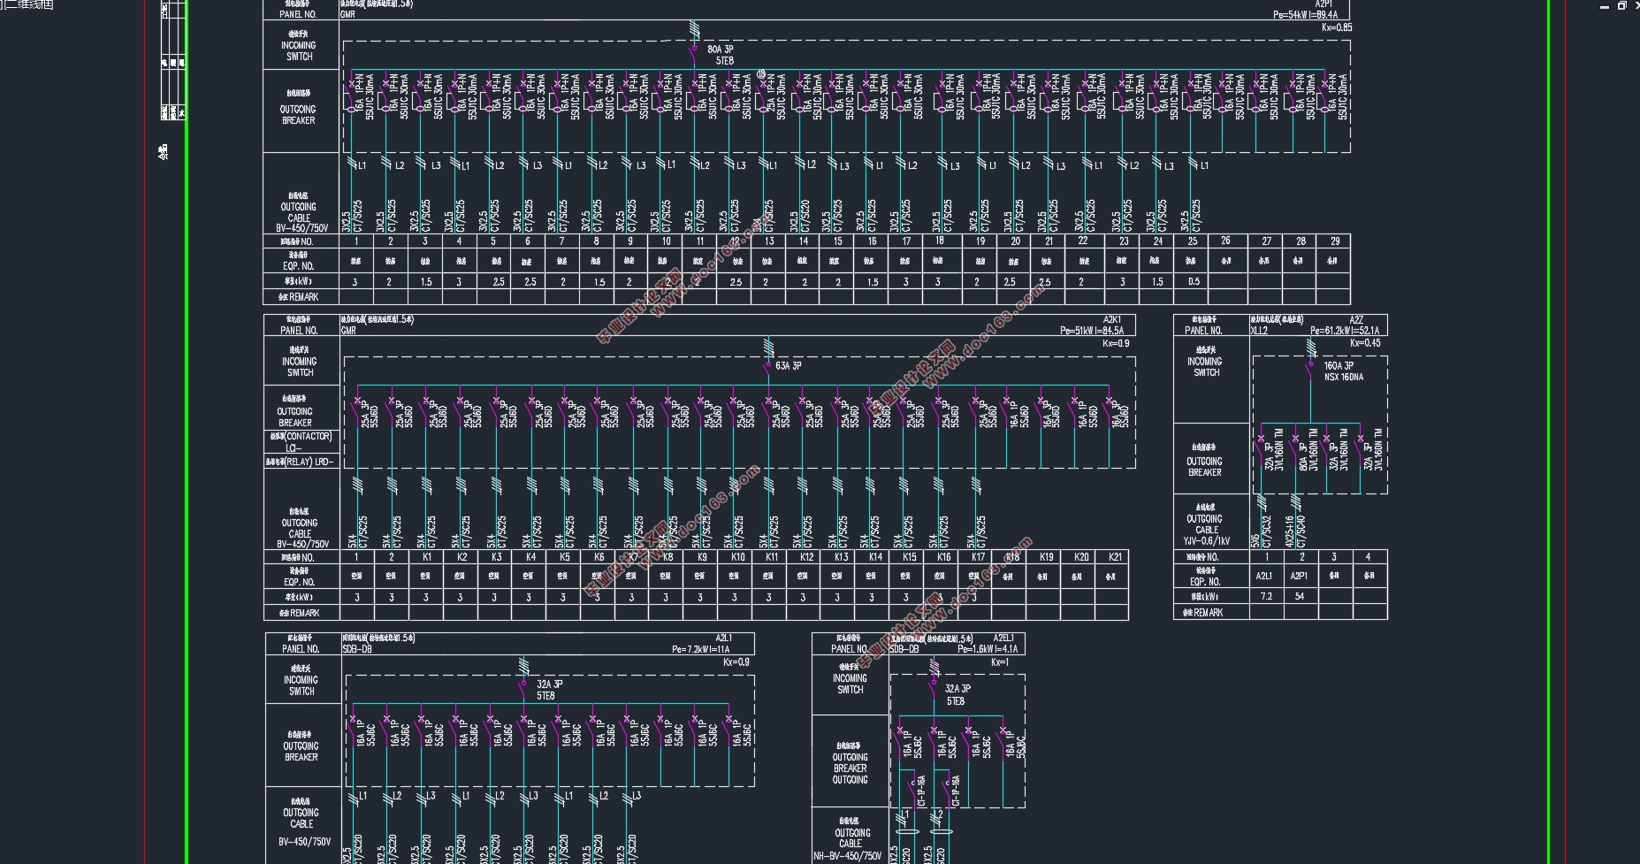
Task: Select the XLL2 panel number text
Action: (x=1259, y=331)
